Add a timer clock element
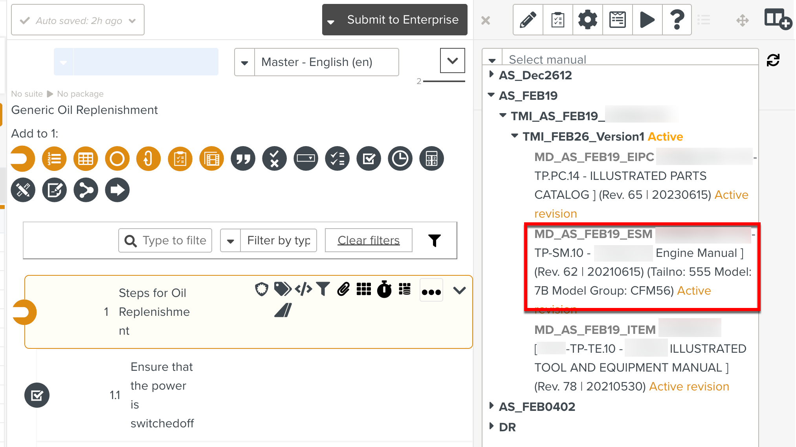 pyautogui.click(x=400, y=159)
